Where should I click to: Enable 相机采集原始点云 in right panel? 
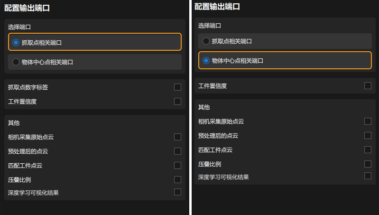coord(368,121)
